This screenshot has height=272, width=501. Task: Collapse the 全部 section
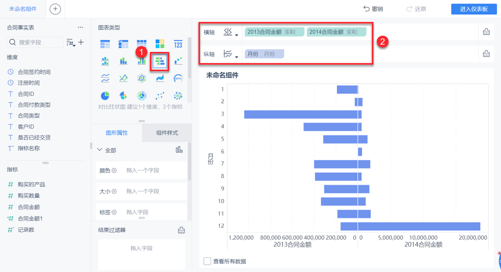click(x=100, y=150)
